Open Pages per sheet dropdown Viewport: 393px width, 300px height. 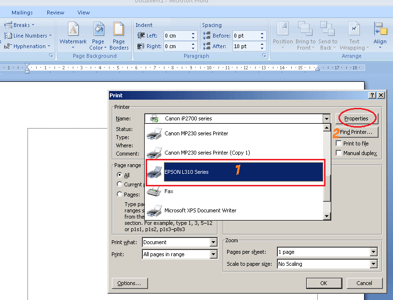[373, 252]
